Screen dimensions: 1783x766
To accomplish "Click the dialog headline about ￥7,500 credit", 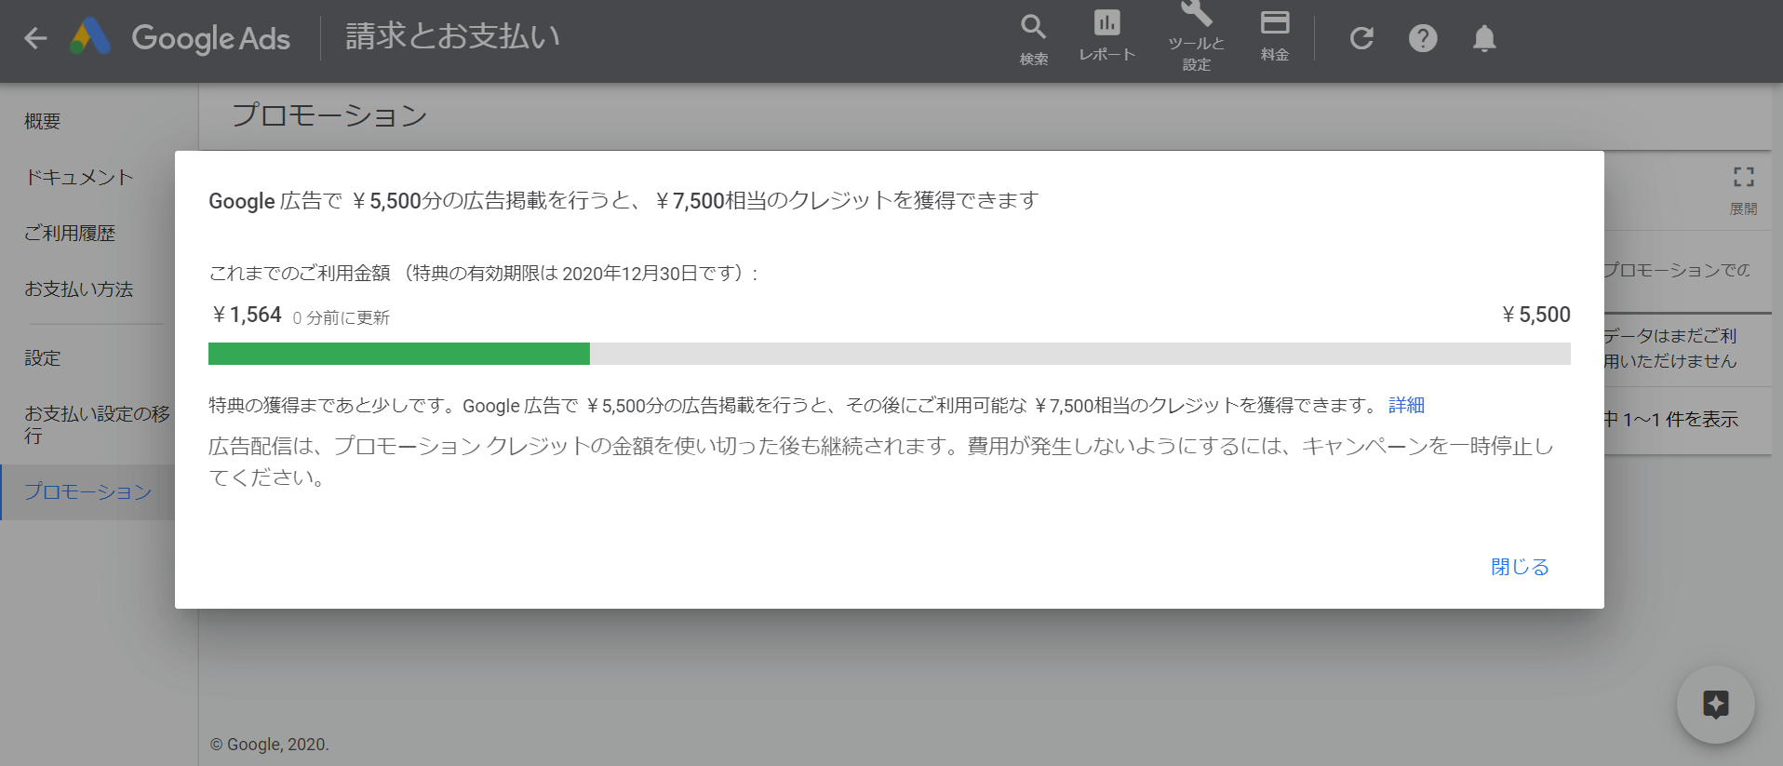I will [623, 200].
